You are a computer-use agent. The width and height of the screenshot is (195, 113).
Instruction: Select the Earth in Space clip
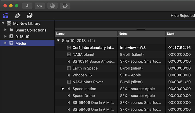(x=85, y=68)
